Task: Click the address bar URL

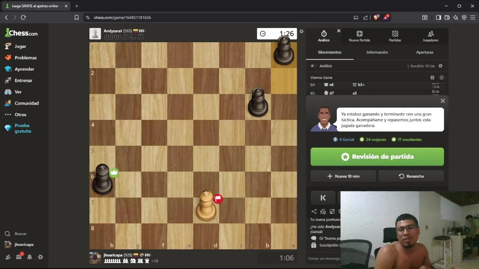Action: coord(122,18)
